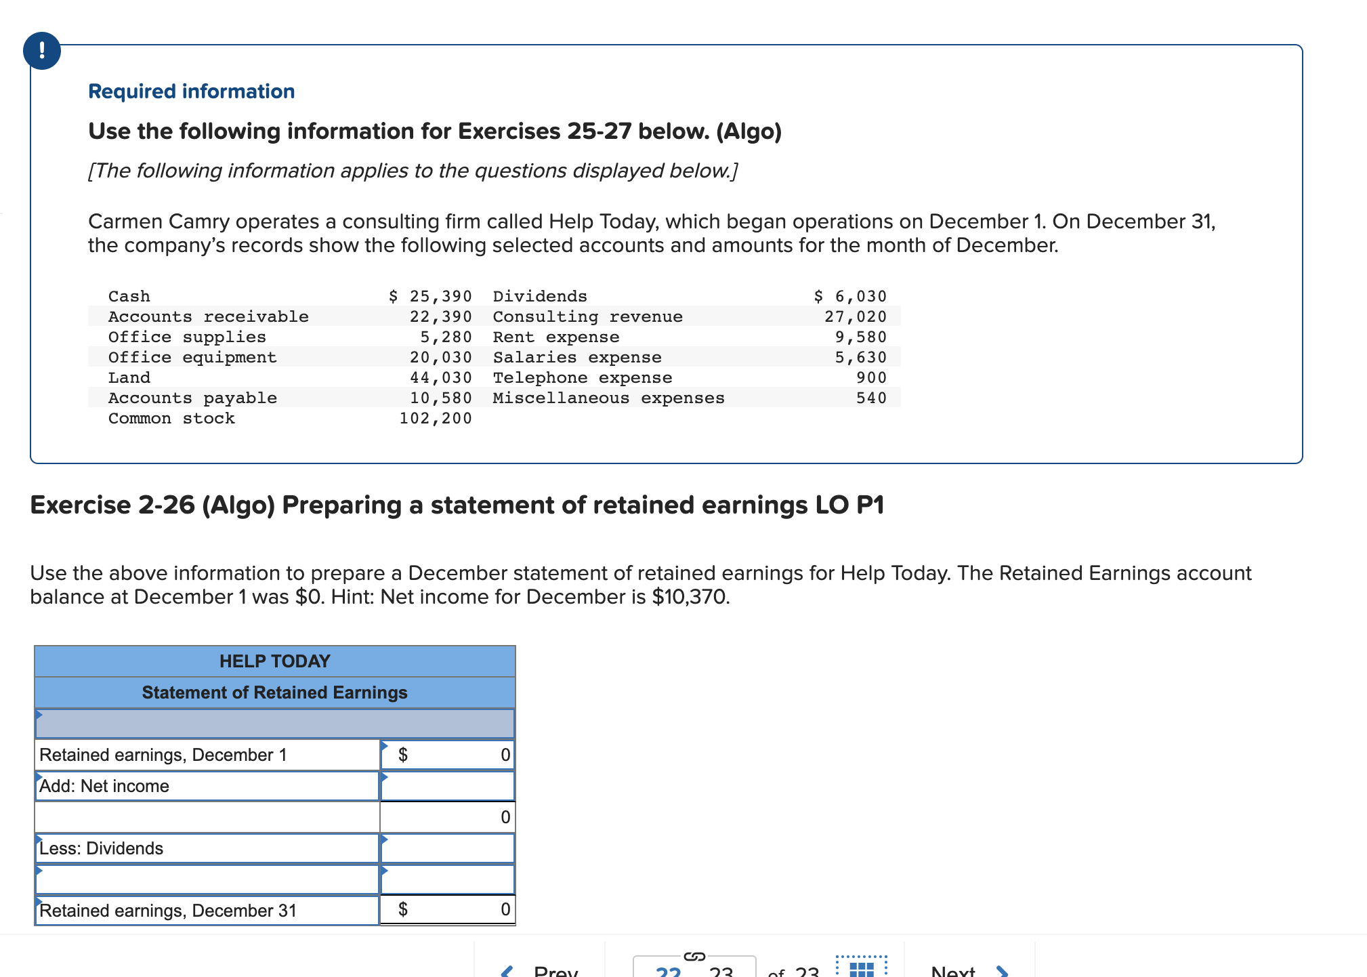Click the Retained earnings December 31 total cell
Viewport: 1367px width, 977px height.
pos(448,909)
